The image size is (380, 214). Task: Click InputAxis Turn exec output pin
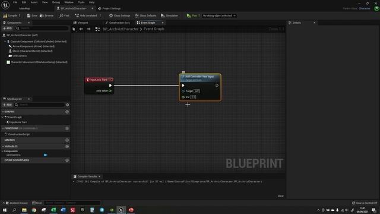point(110,86)
